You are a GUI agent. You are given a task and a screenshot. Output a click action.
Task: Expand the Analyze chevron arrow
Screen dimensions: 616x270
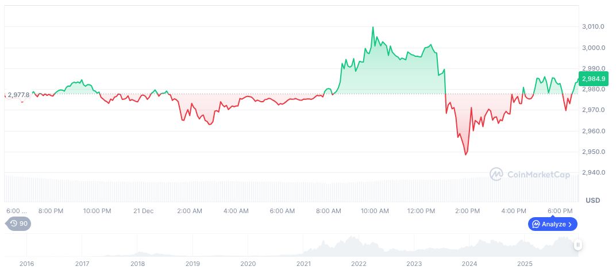570,224
